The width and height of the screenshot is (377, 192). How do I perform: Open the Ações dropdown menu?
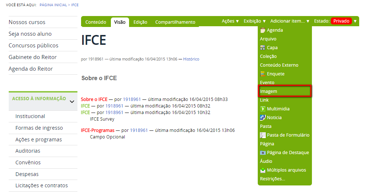pos(230,21)
